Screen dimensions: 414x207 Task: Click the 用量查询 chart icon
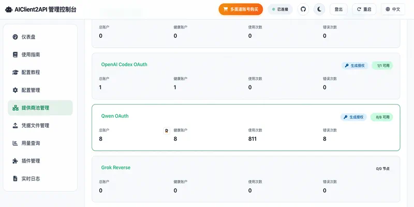(16, 143)
